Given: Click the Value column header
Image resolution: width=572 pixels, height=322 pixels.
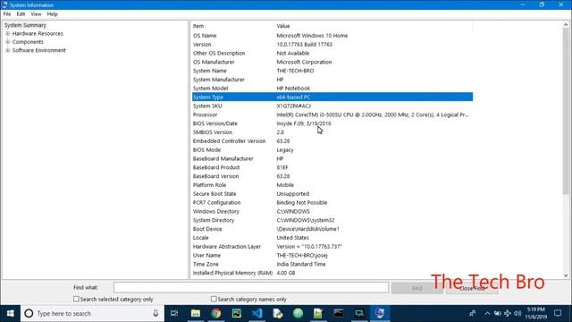Looking at the screenshot, I should pyautogui.click(x=374, y=26).
